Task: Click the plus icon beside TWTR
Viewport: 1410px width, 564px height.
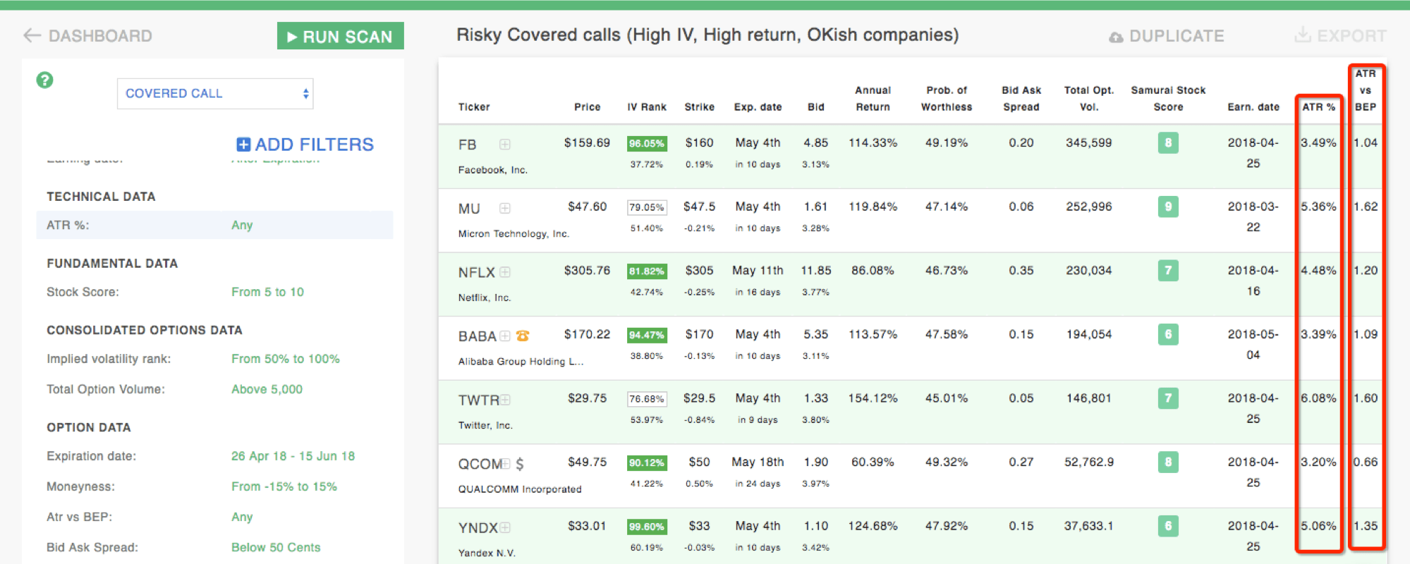Action: click(505, 400)
